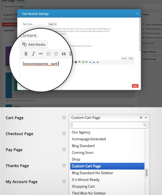Click the clock icon beside Revisions

[143, 33]
